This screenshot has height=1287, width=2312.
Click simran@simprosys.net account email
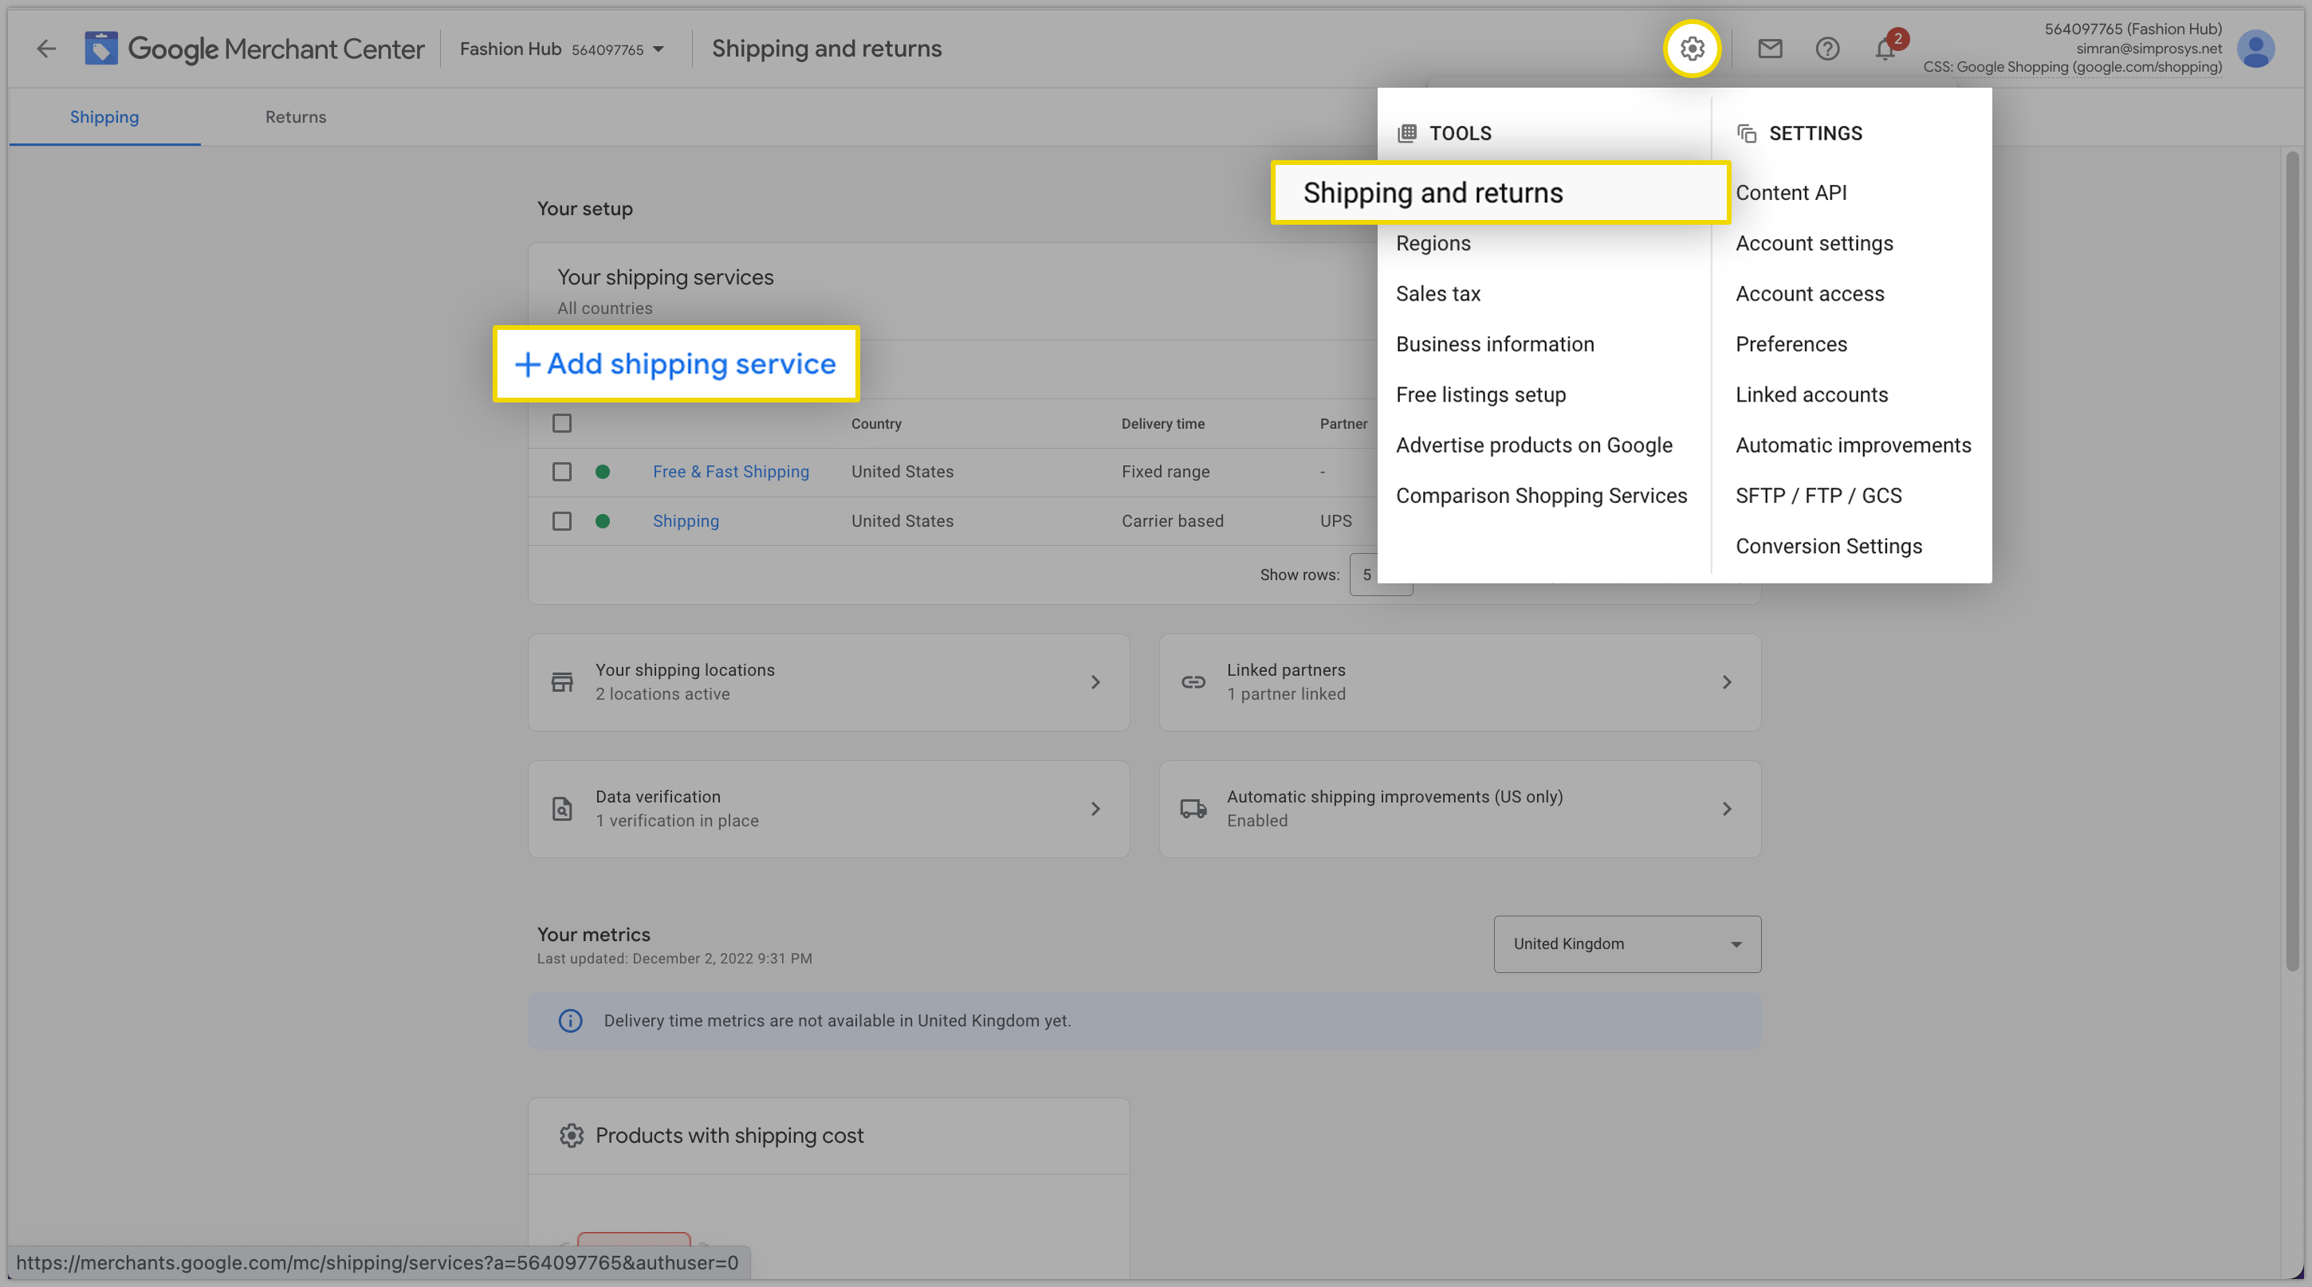(2149, 49)
